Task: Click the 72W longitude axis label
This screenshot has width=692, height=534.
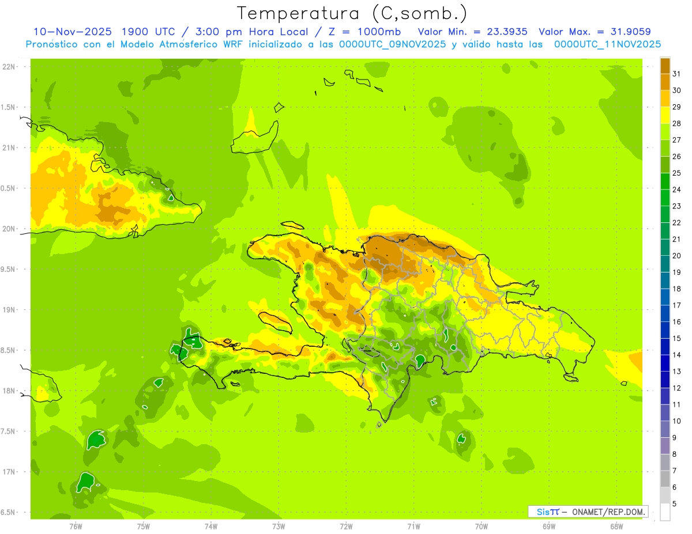Action: (x=346, y=527)
